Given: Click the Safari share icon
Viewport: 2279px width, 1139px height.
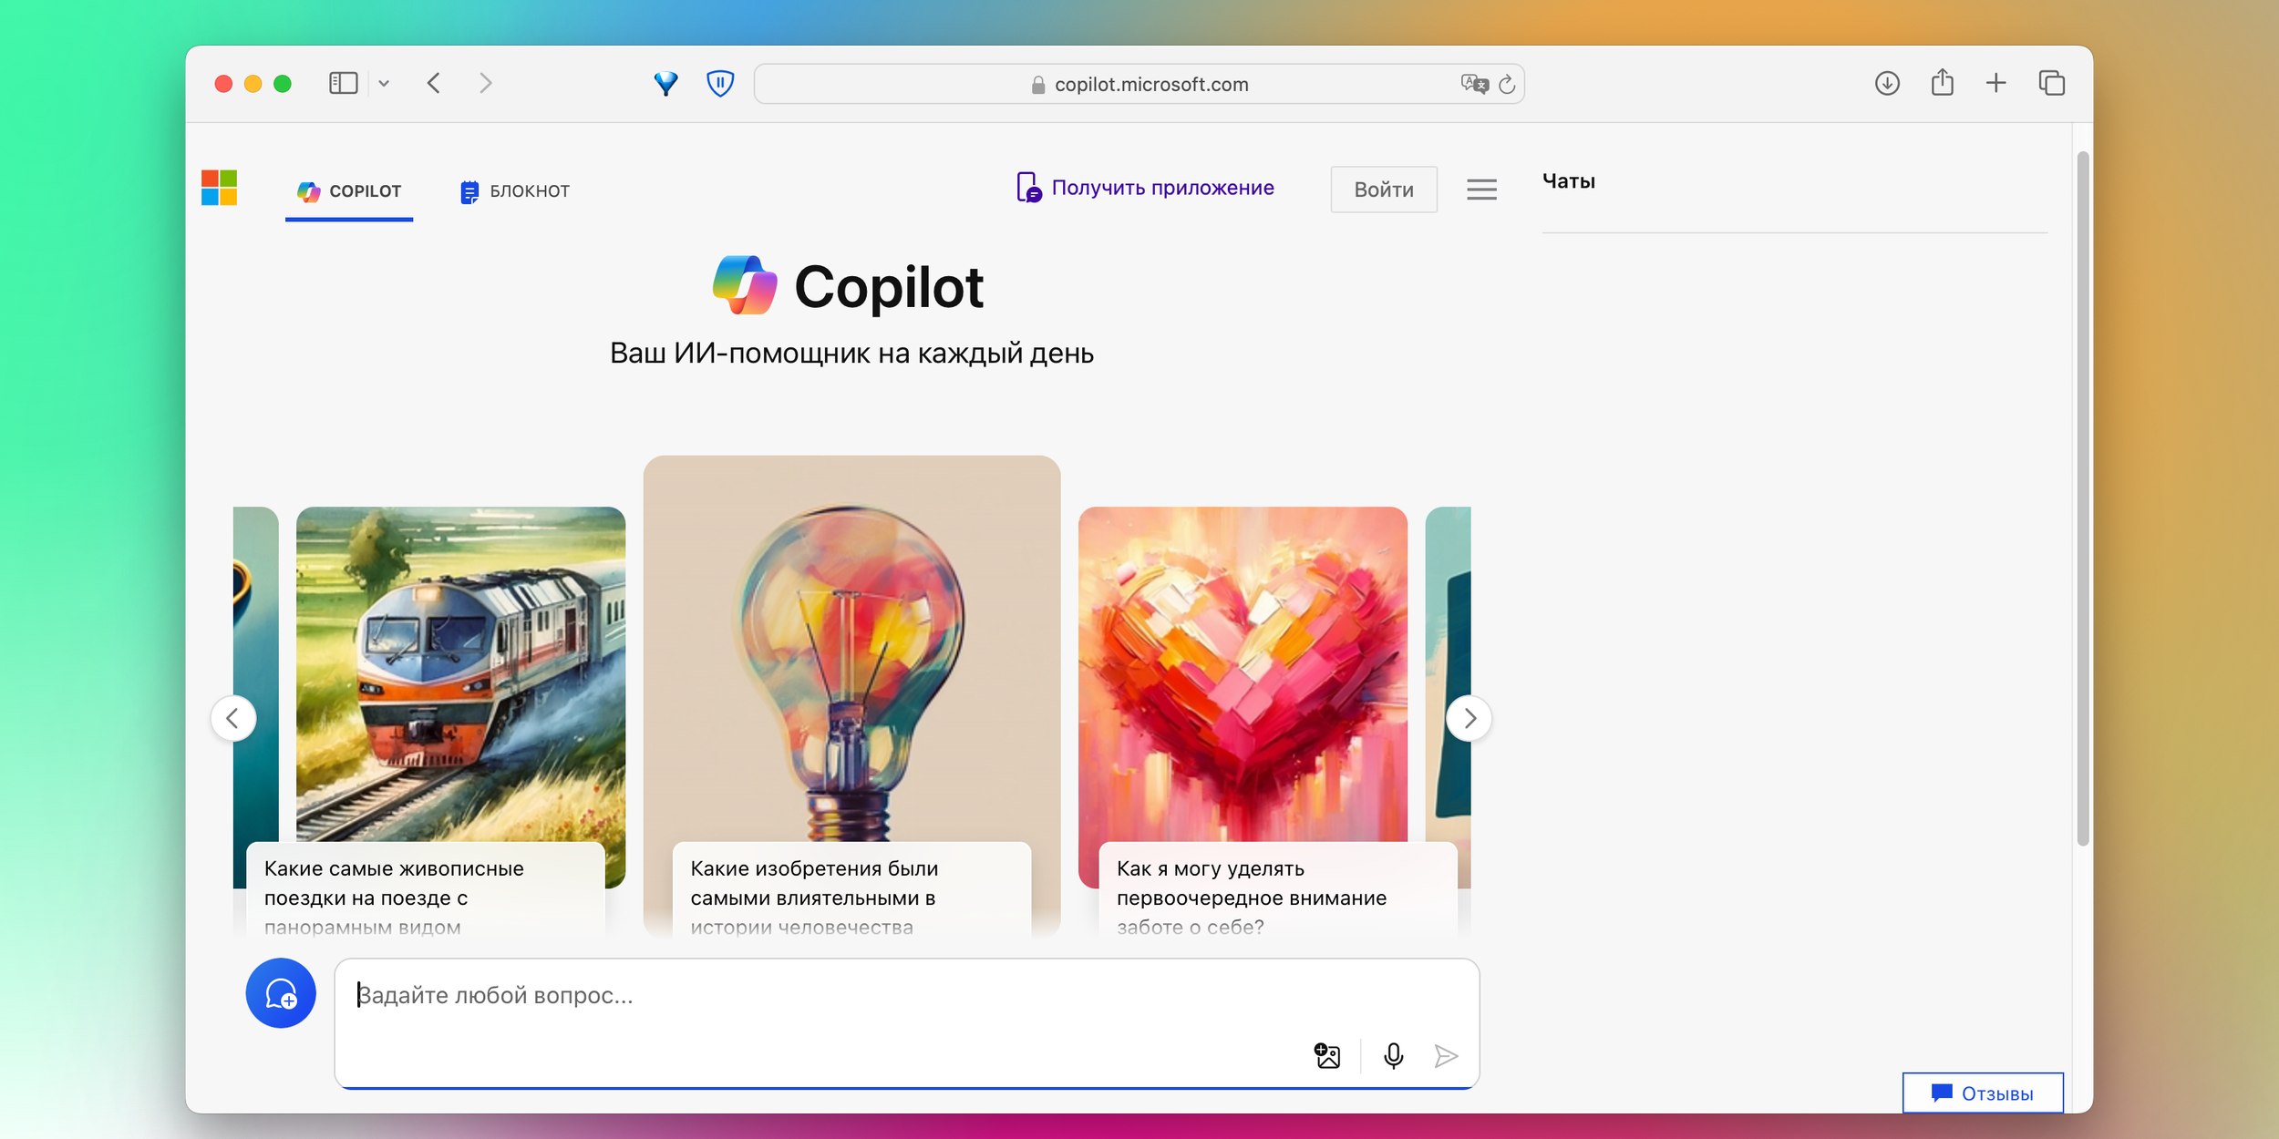Looking at the screenshot, I should 1942,83.
